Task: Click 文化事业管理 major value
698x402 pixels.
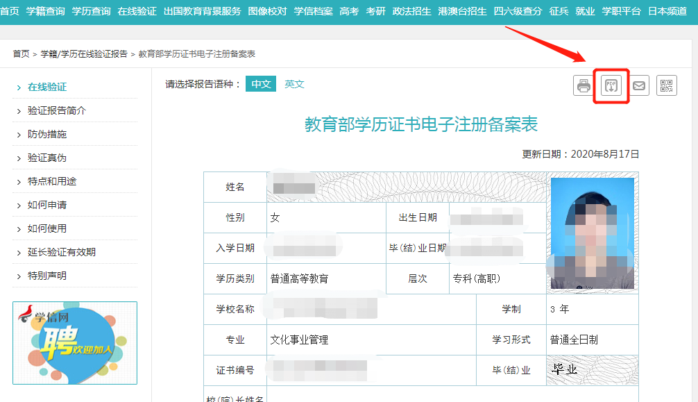Action: [x=300, y=340]
